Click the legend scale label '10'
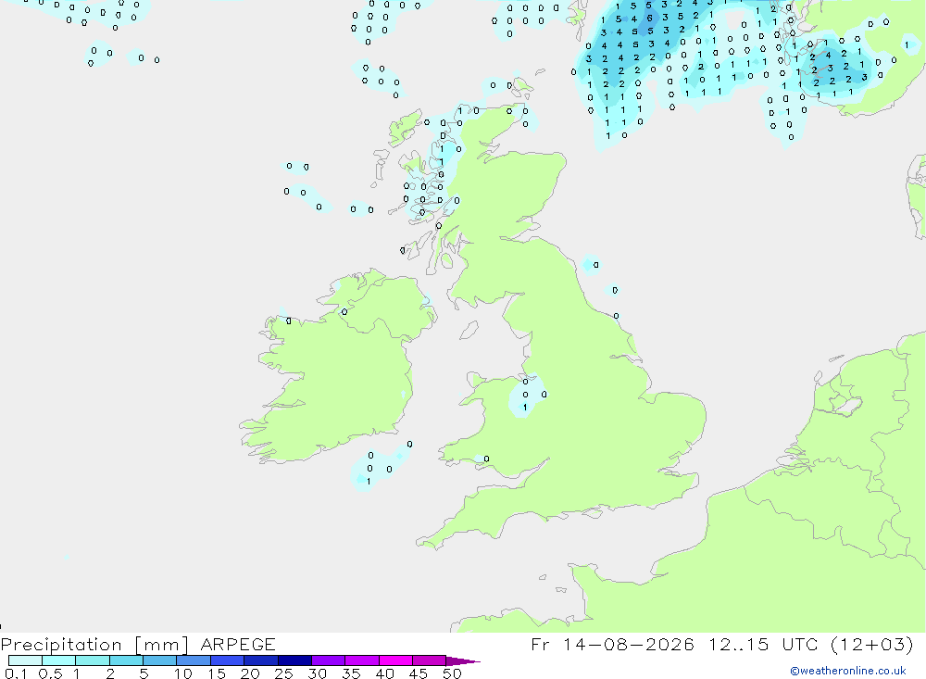926x679 pixels. pyautogui.click(x=183, y=673)
